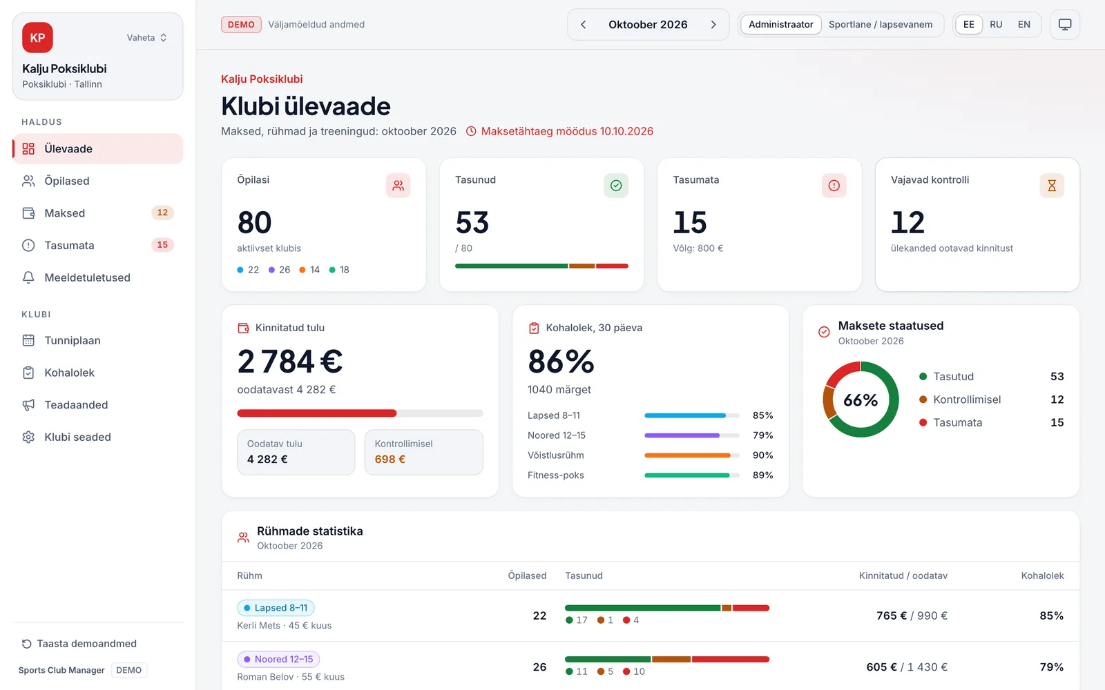Screen dimensions: 1105x690
Task: Click the Tasumata alert circle icon in sidebar
Action: click(28, 245)
